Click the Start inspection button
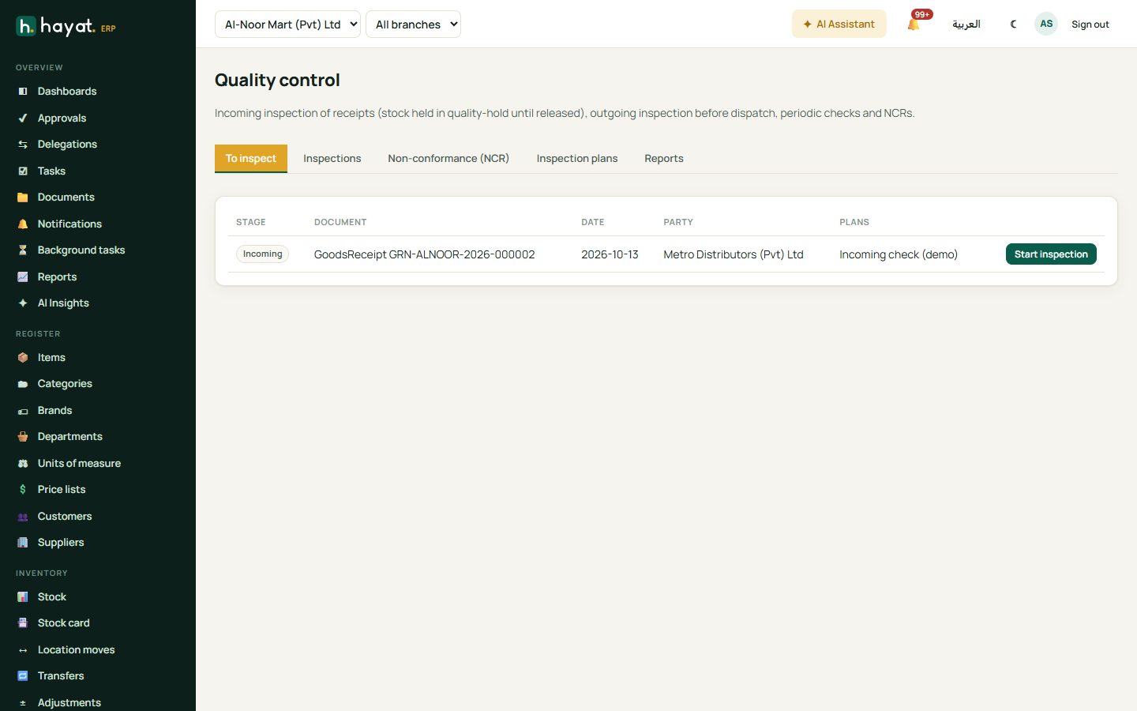Viewport: 1137px width, 711px height. point(1051,254)
